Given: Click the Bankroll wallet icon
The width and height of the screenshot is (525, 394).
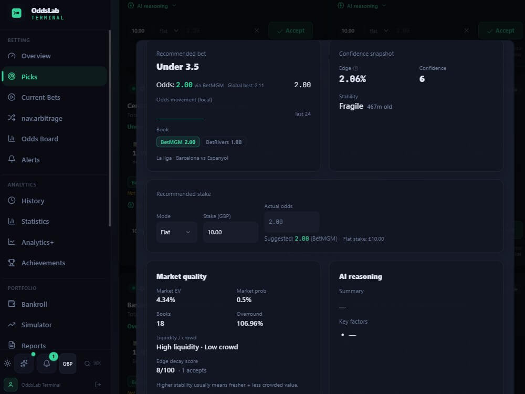Looking at the screenshot, I should click(x=12, y=304).
